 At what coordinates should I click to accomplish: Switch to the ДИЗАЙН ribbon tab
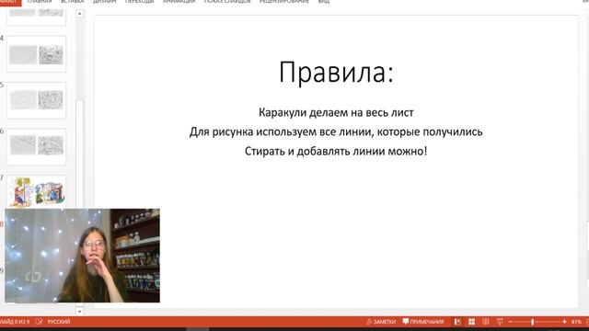pyautogui.click(x=104, y=2)
